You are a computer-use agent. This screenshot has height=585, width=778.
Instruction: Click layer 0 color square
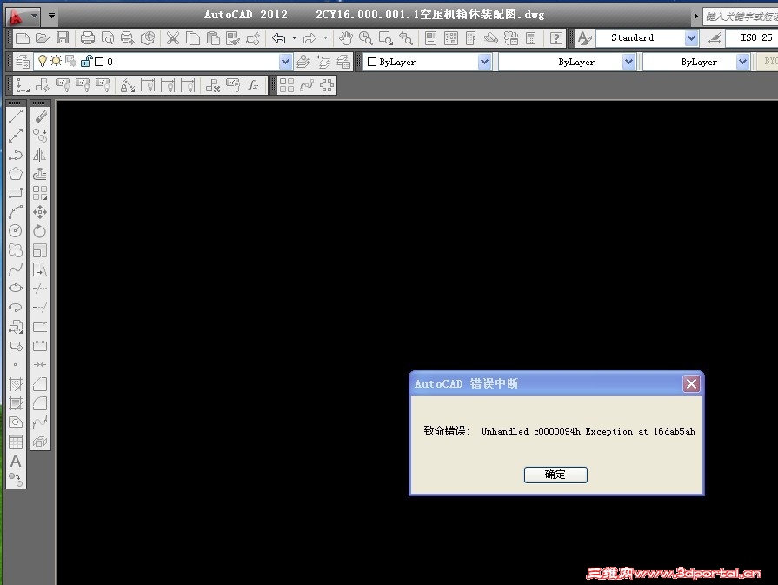point(99,62)
